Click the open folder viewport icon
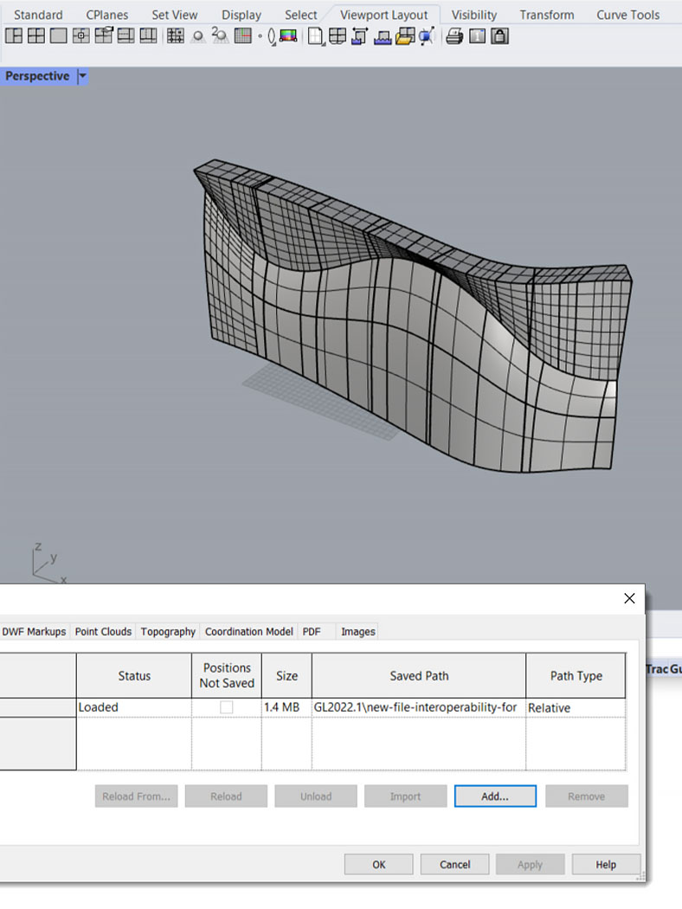Image resolution: width=682 pixels, height=909 pixels. point(404,36)
